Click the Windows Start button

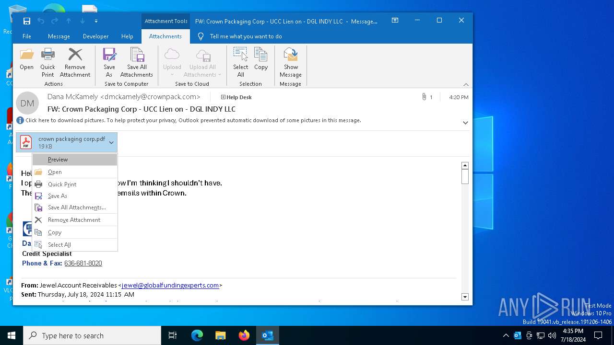point(12,335)
